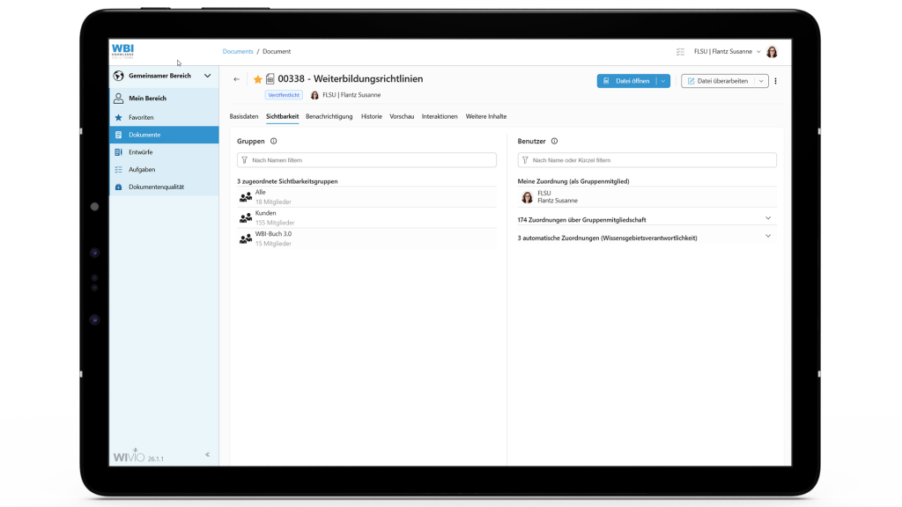The image size is (902, 507).
Task: Open the three-dot more options menu
Action: tap(775, 81)
